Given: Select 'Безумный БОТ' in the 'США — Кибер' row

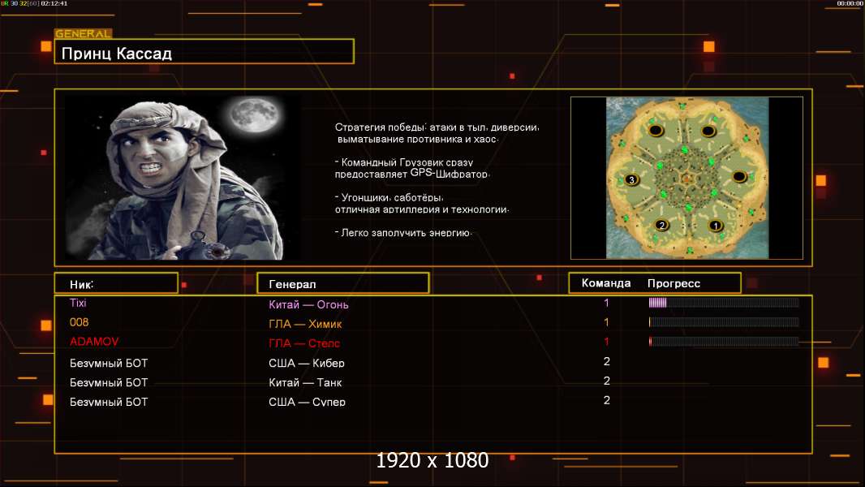Looking at the screenshot, I should pyautogui.click(x=109, y=363).
